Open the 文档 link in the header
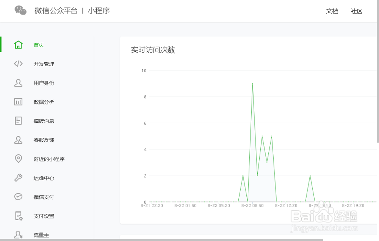379x241 pixels. [332, 11]
